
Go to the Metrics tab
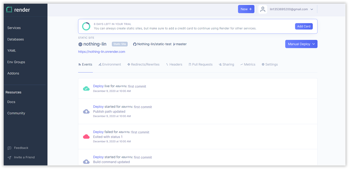248,65
